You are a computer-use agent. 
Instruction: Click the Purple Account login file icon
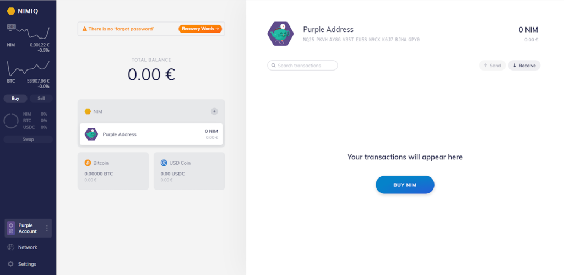[x=11, y=228]
